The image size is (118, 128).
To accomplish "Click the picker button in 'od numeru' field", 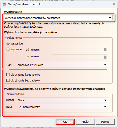I will (x=105, y=49).
